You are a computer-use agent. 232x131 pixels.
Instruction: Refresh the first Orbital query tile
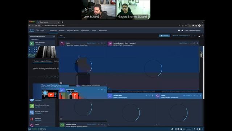[x=102, y=43]
